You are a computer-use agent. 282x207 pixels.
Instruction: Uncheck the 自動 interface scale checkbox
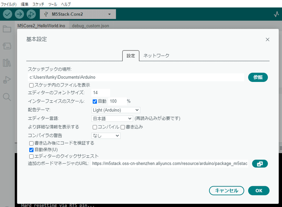pyautogui.click(x=95, y=101)
